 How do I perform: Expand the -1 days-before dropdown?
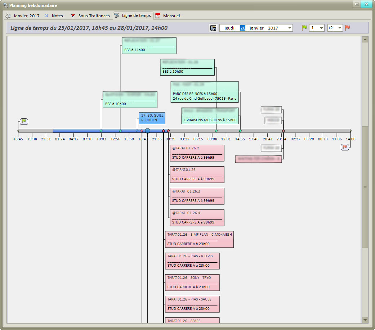coord(321,28)
